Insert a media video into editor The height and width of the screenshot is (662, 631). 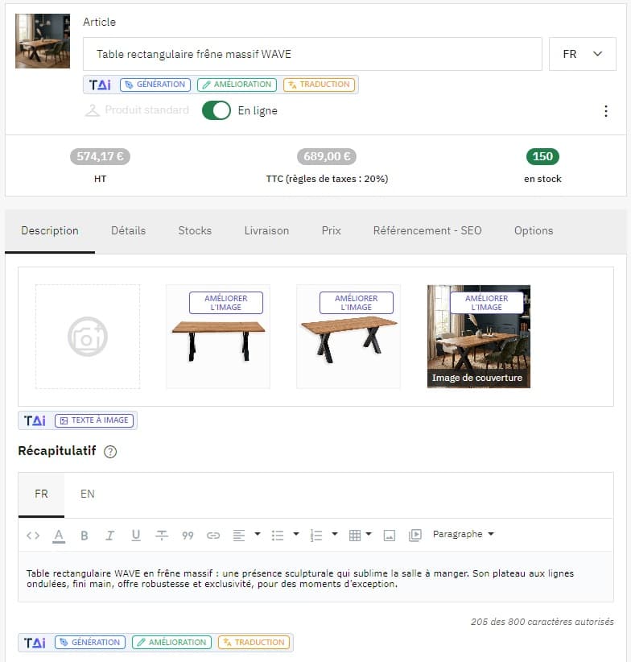[415, 536]
